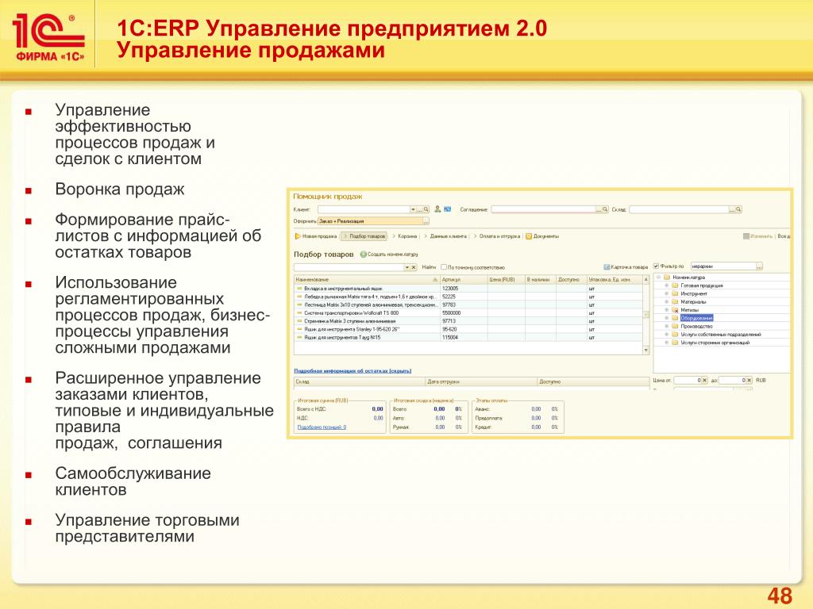Click item icon for Стремянка Matrix row

click(299, 321)
